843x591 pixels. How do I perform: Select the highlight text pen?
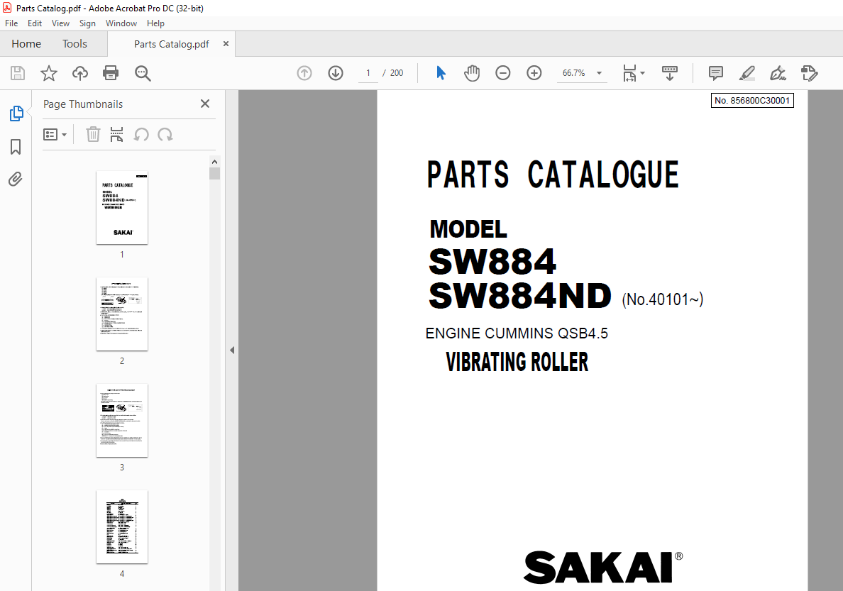[x=746, y=73]
